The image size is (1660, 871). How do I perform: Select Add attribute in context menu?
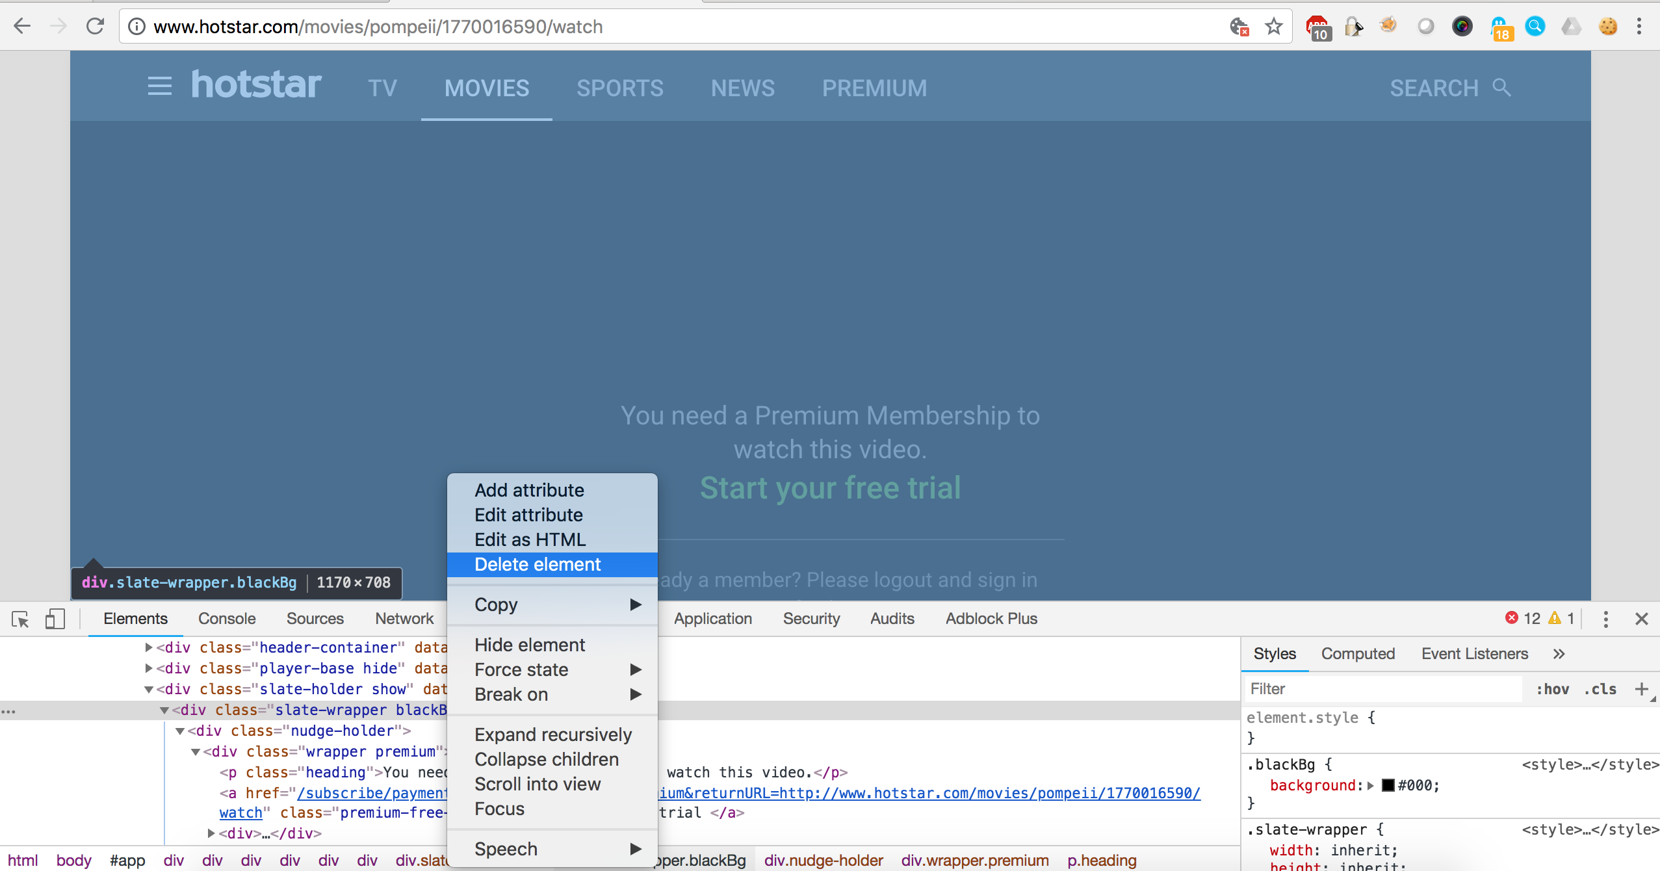[552, 490]
